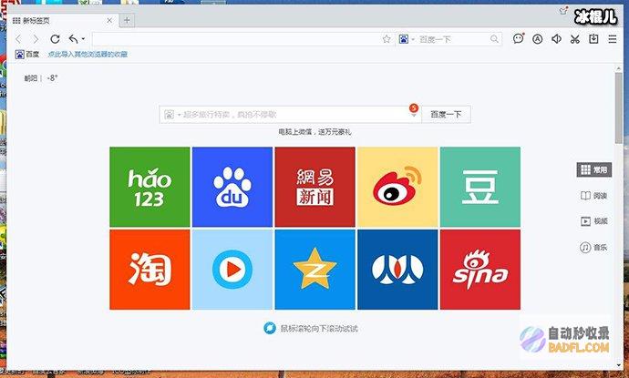Screen dimensions: 629x378
Task: Open the 網易新闻 NetEase news tile
Action: pyautogui.click(x=314, y=187)
